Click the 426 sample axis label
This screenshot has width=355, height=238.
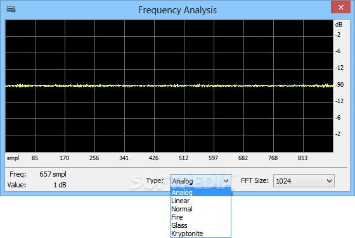tap(153, 158)
